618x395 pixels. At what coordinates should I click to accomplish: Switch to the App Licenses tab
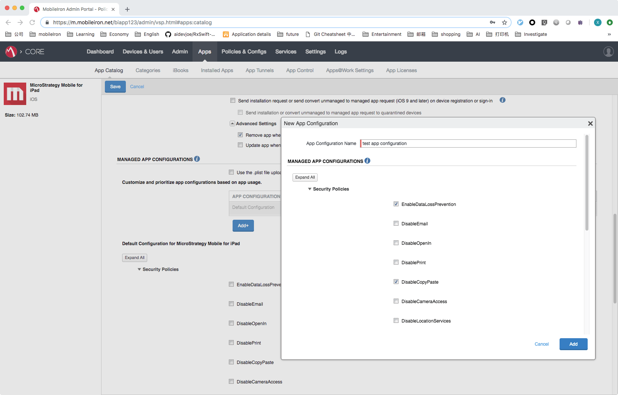click(x=402, y=70)
